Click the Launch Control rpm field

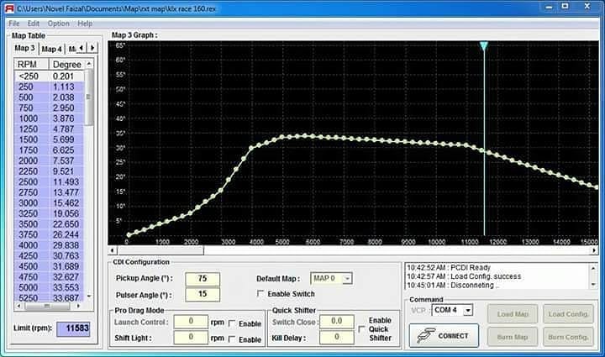click(191, 322)
